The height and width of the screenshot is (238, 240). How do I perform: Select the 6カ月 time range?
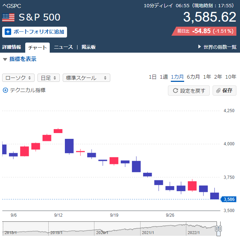click(193, 77)
